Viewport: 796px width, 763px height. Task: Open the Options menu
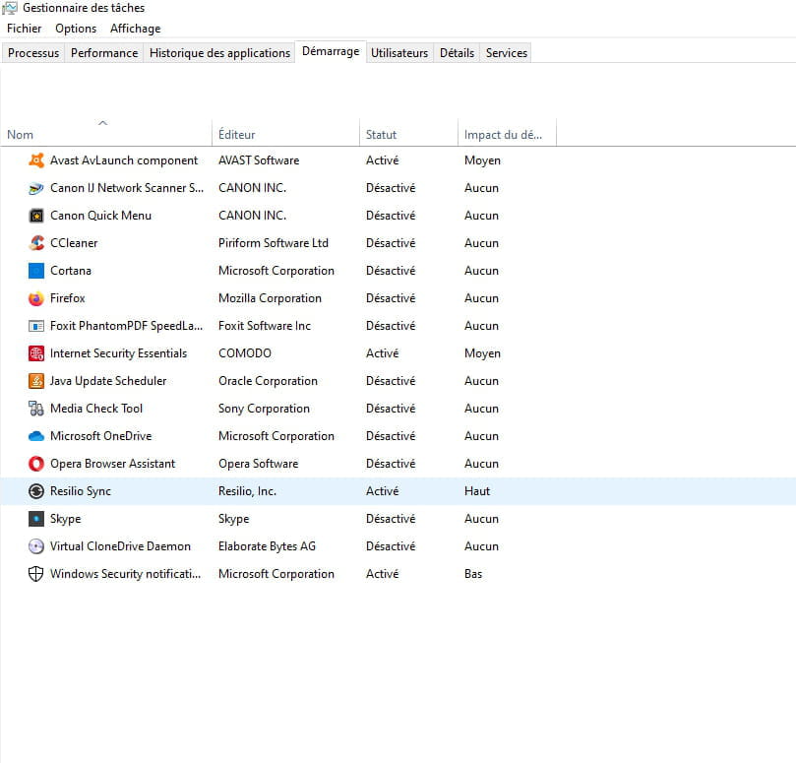point(76,29)
